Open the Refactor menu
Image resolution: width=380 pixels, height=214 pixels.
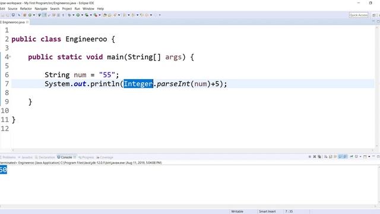(26, 8)
